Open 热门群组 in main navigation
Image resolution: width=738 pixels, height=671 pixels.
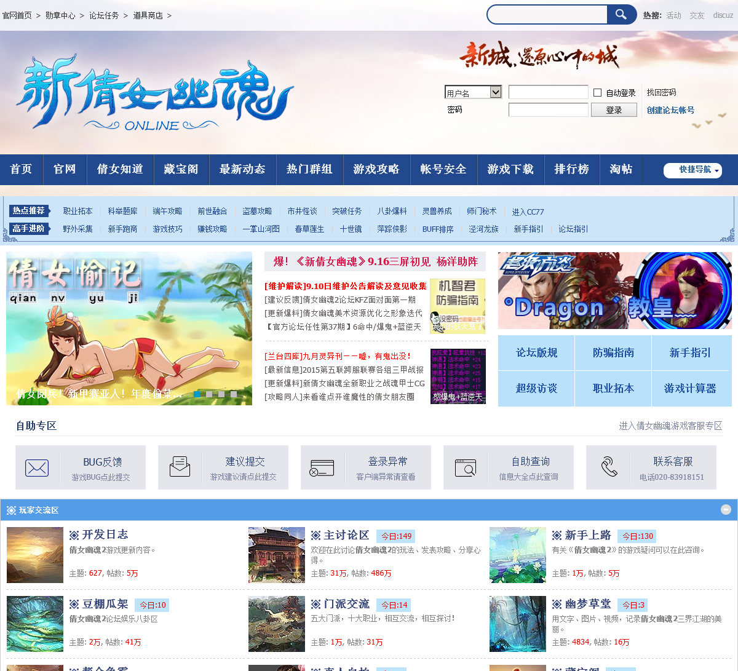[x=309, y=169]
